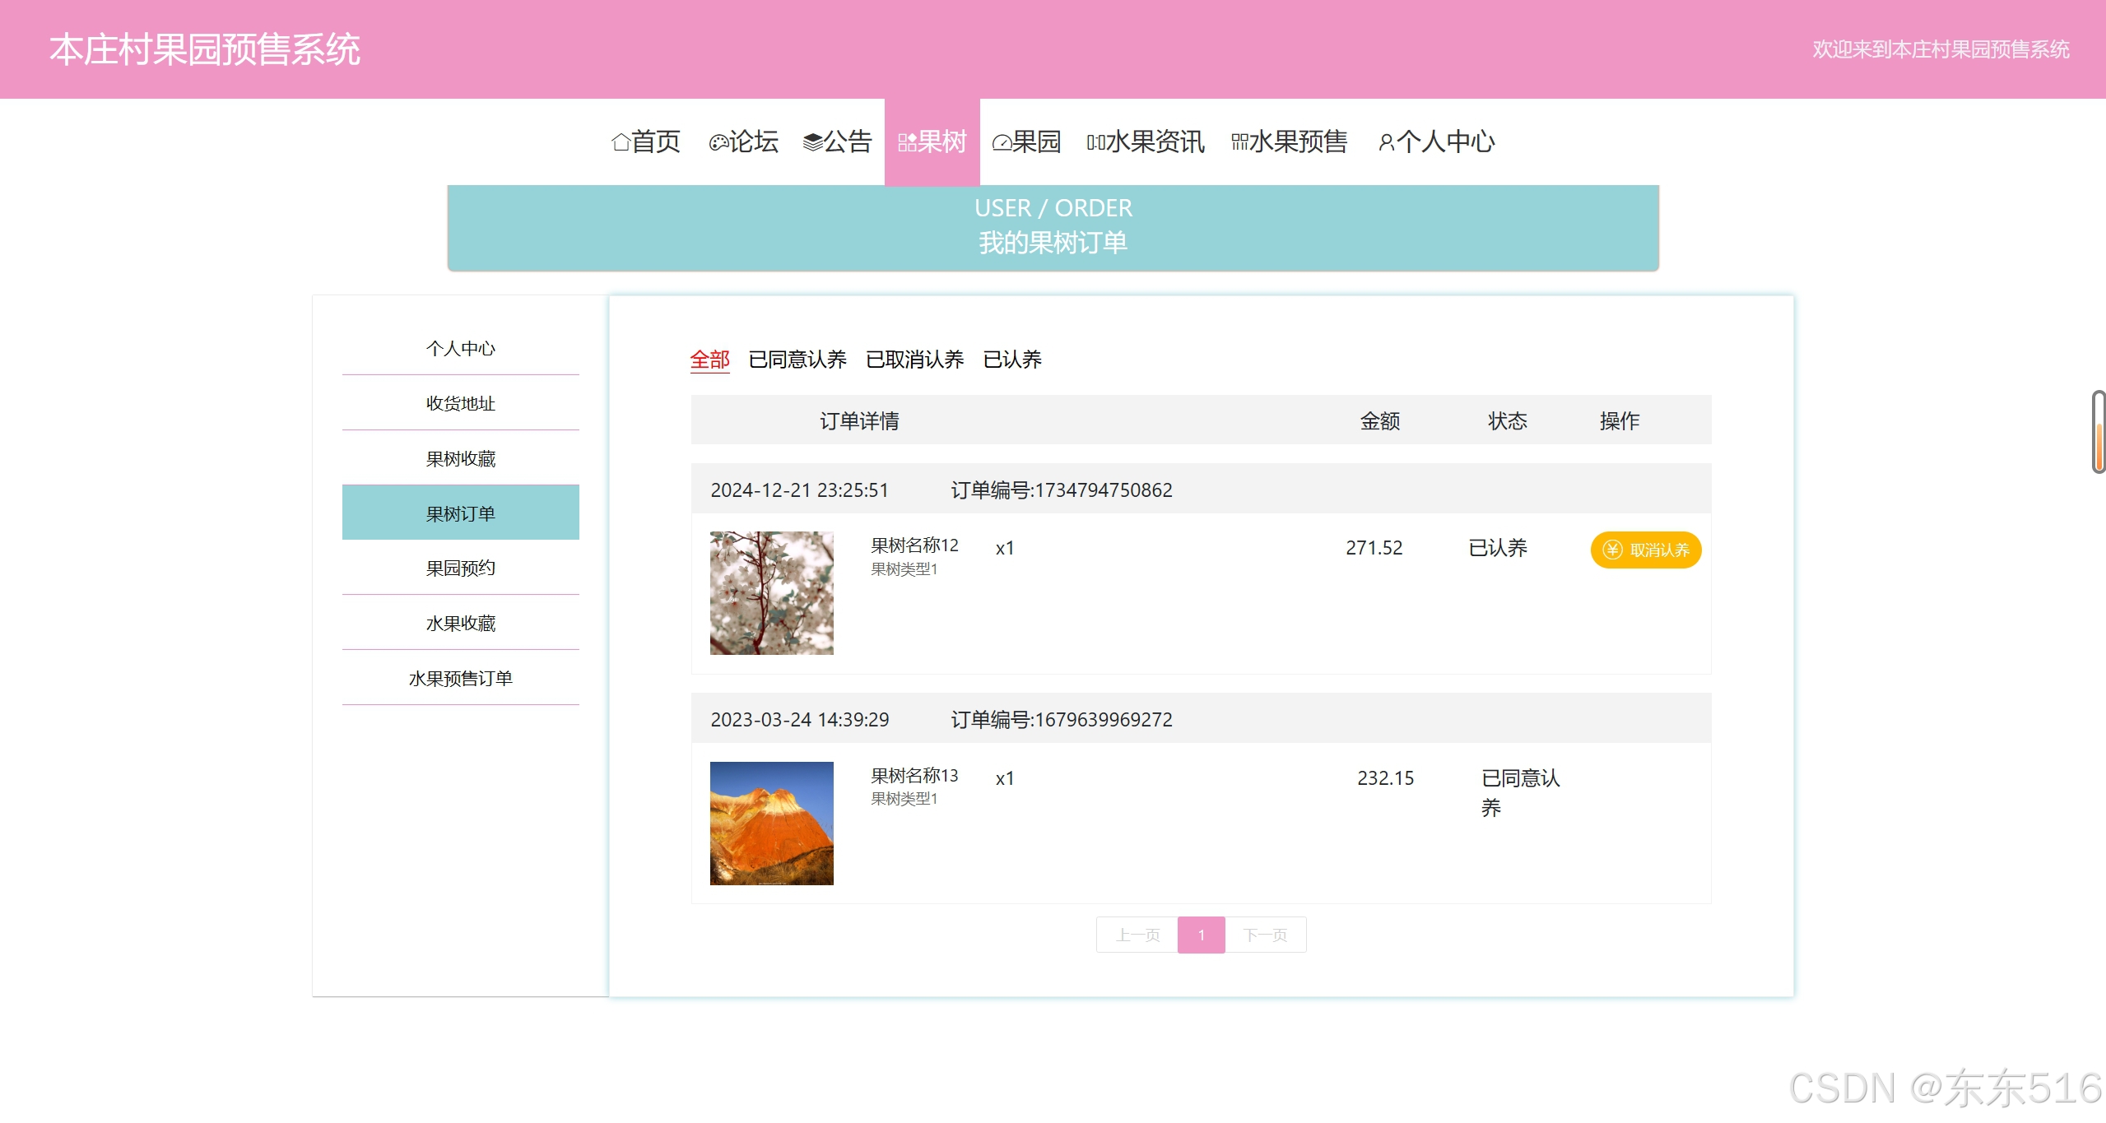Click the gauge icon beside 果园
This screenshot has height=1123, width=2106.
click(1002, 143)
